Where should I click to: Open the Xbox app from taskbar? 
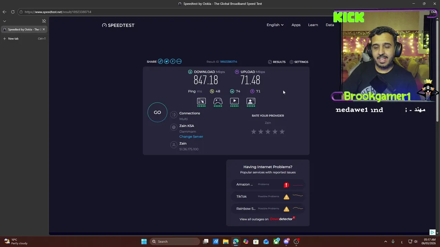click(276, 242)
